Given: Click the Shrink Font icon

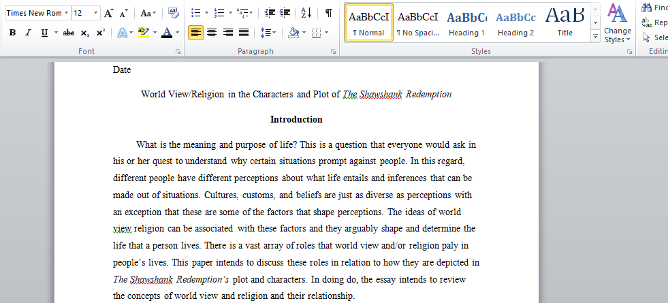Looking at the screenshot, I should coord(123,13).
